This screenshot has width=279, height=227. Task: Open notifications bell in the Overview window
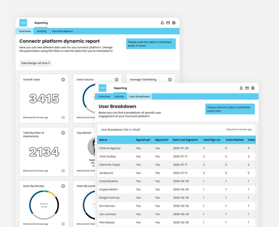point(162,23)
